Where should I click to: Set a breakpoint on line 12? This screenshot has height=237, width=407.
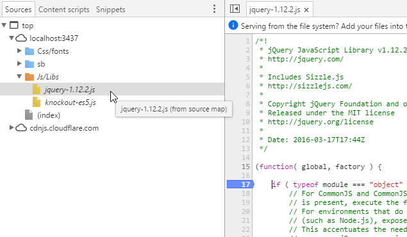pyautogui.click(x=245, y=140)
